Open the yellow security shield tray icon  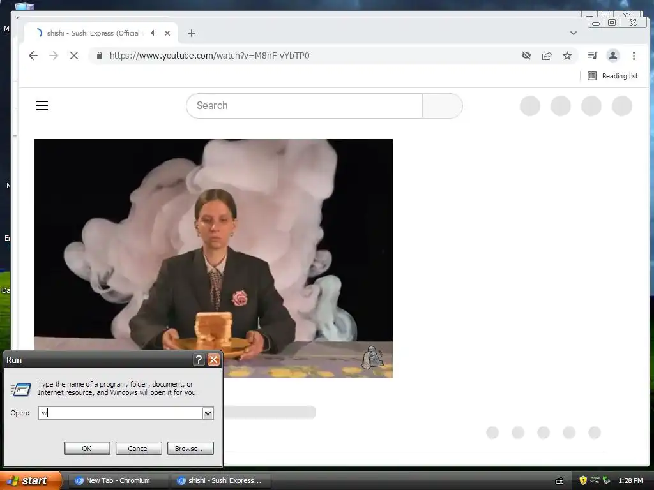point(583,480)
